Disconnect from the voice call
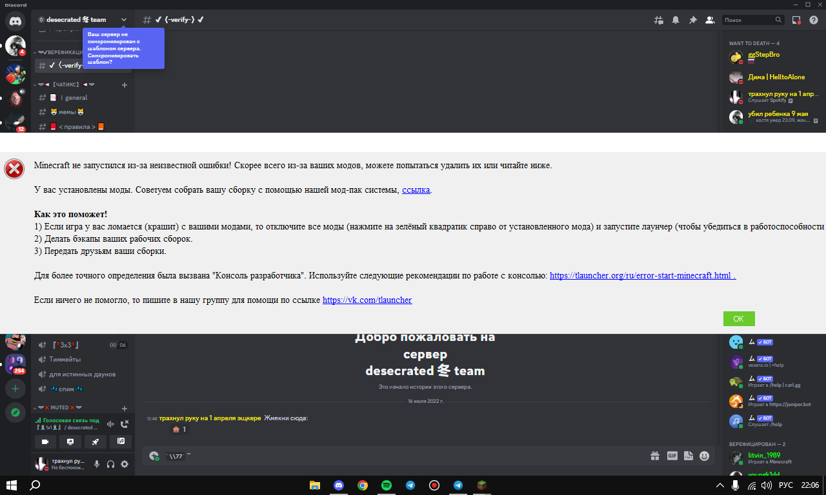Image resolution: width=826 pixels, height=495 pixels. tap(125, 423)
